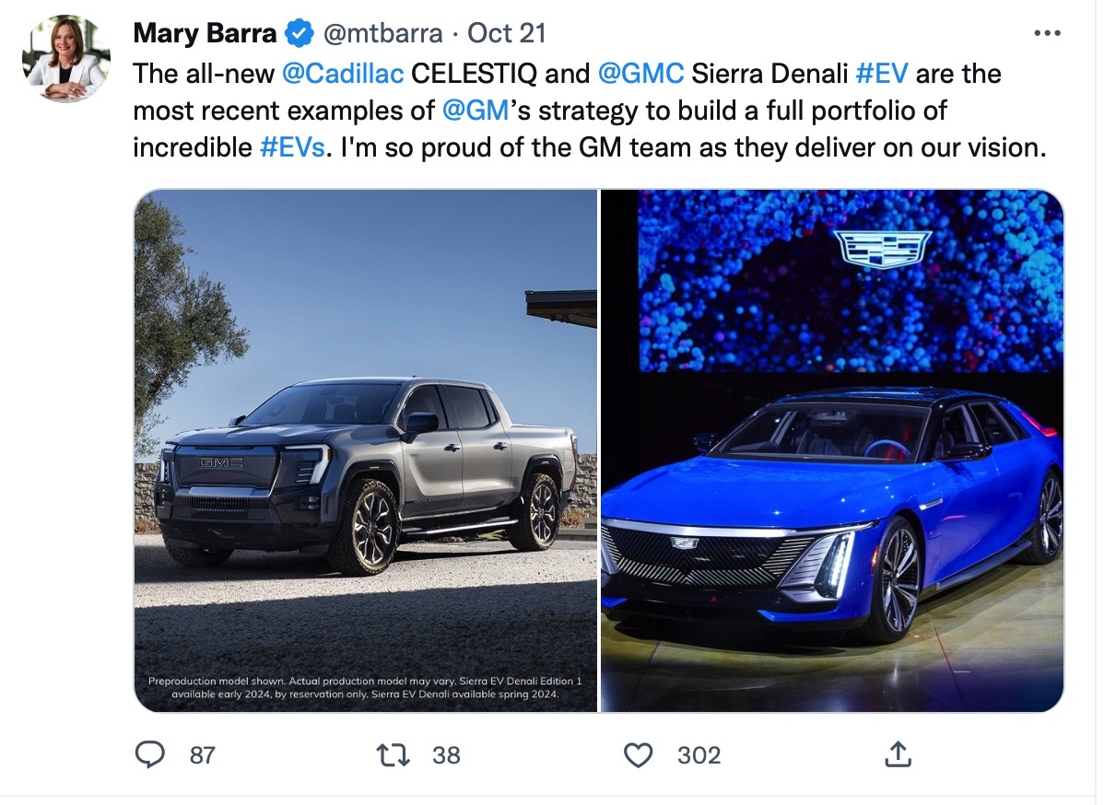
Task: View the GMC Sierra truck photo
Action: 366,450
